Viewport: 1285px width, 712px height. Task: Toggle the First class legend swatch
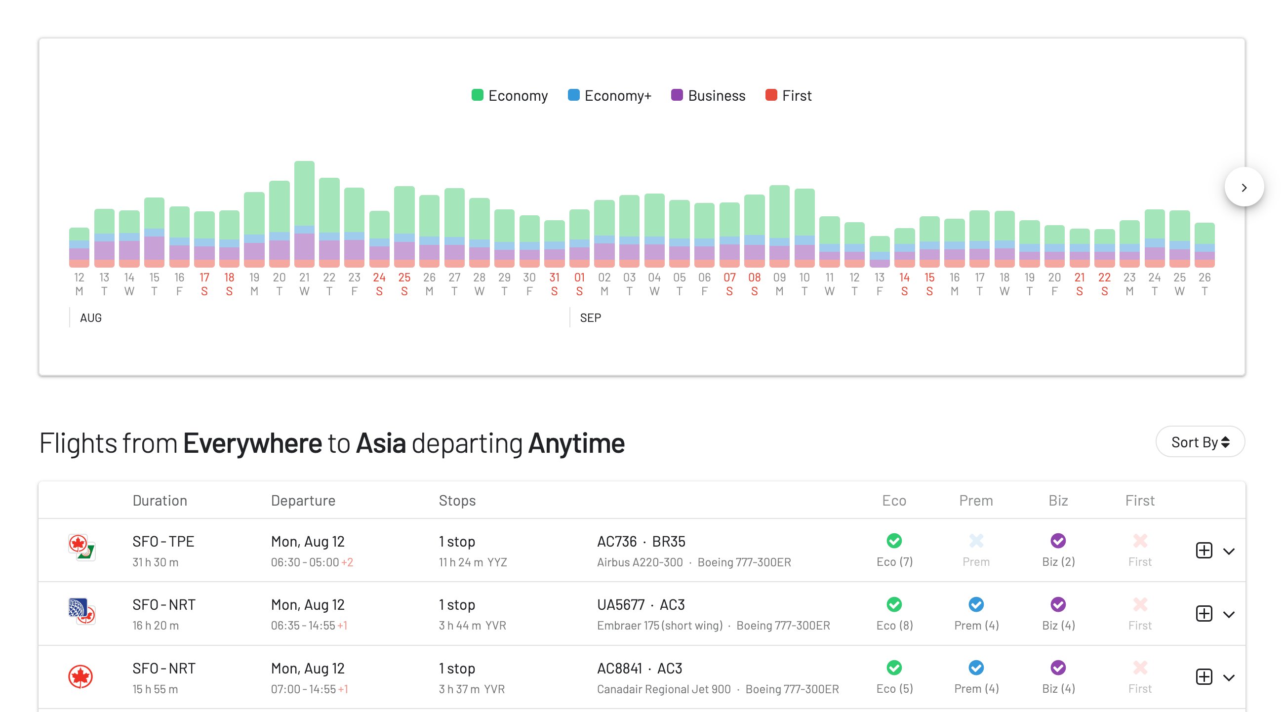tap(771, 95)
